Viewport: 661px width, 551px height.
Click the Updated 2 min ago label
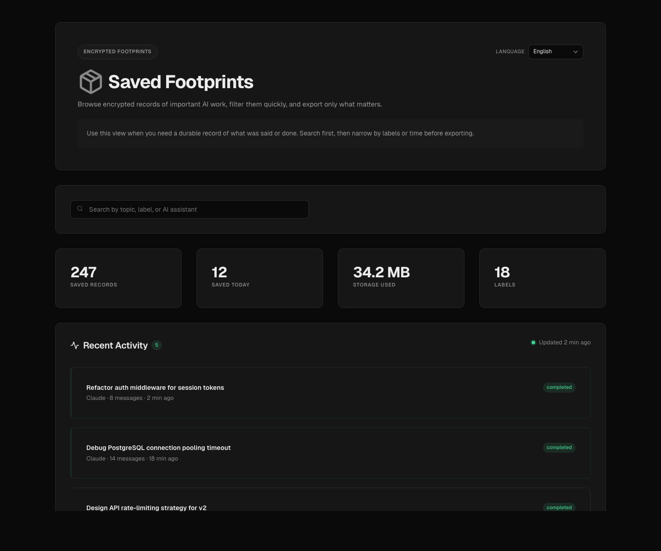click(565, 342)
